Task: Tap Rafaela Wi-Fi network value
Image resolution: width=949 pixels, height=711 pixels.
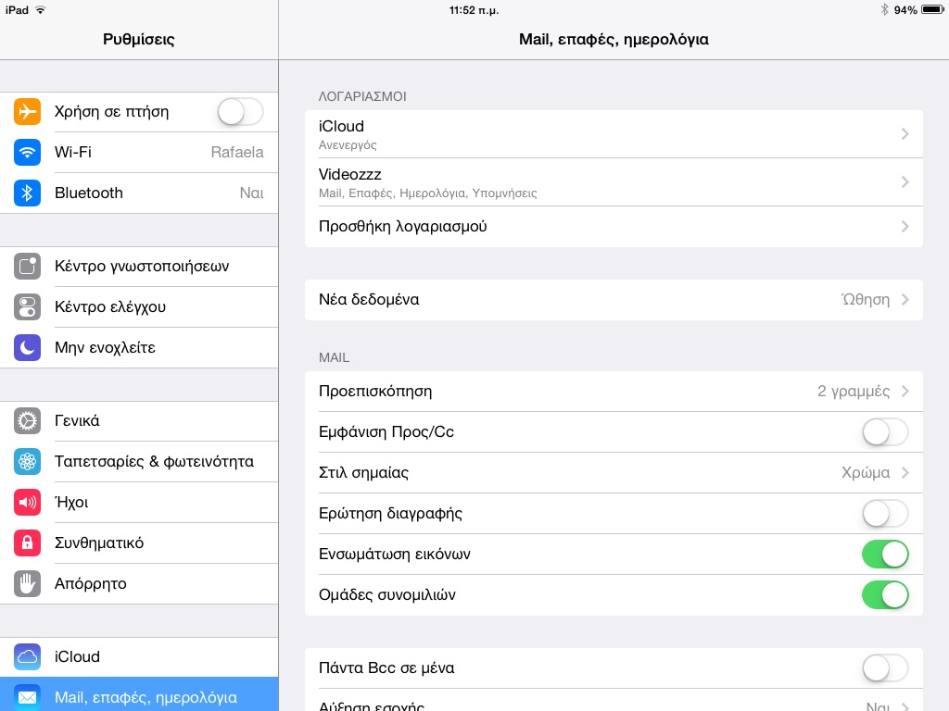Action: (237, 153)
